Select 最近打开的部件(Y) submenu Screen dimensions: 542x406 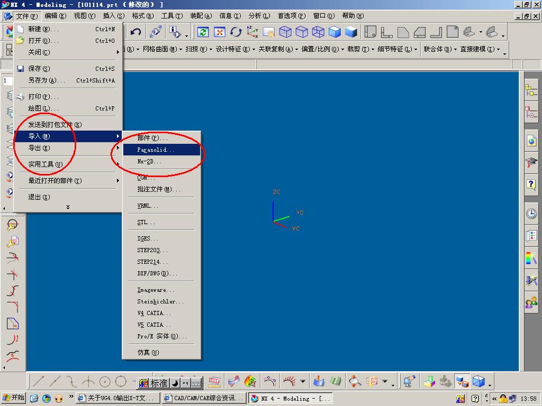(x=68, y=180)
